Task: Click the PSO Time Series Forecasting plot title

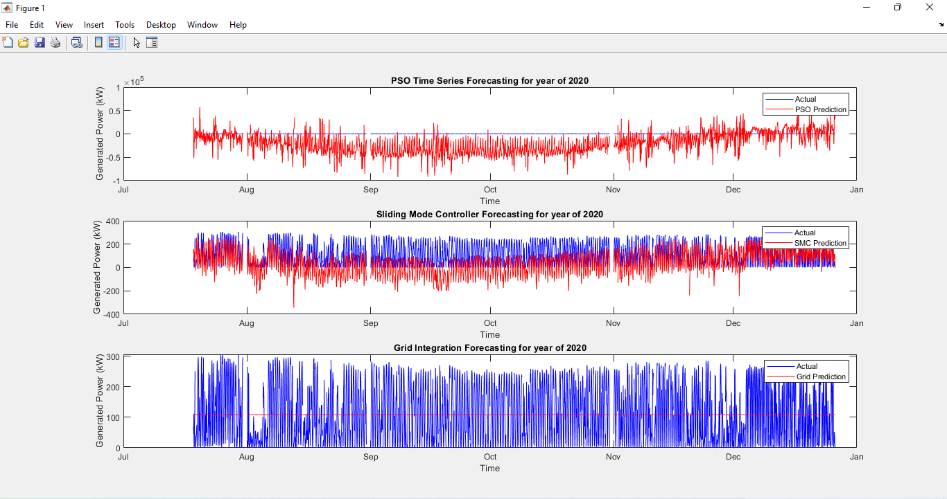Action: click(x=489, y=81)
